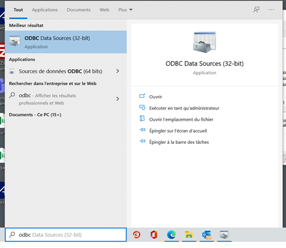Click the ODBC 64 bits small app icon
The width and height of the screenshot is (286, 248).
point(12,72)
